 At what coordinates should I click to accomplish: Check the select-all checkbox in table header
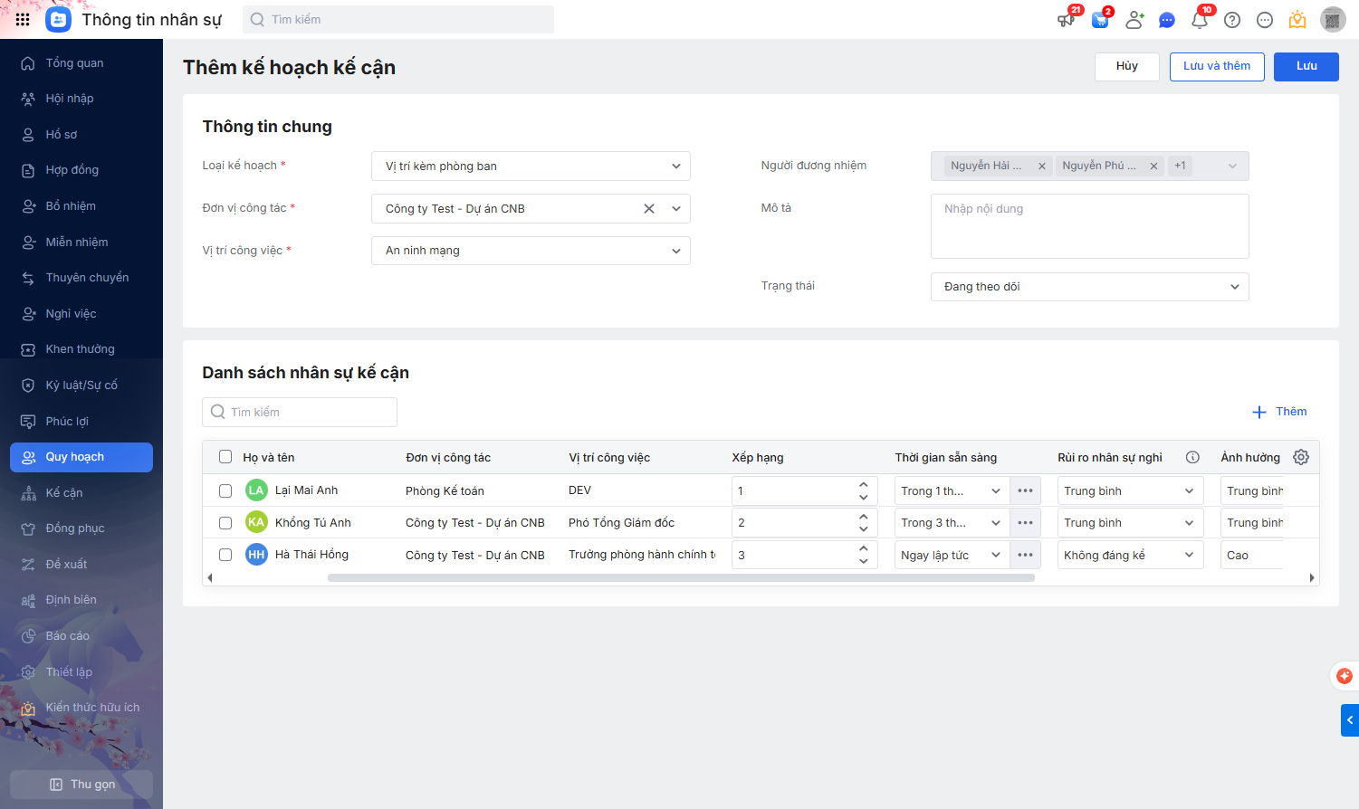pos(225,457)
